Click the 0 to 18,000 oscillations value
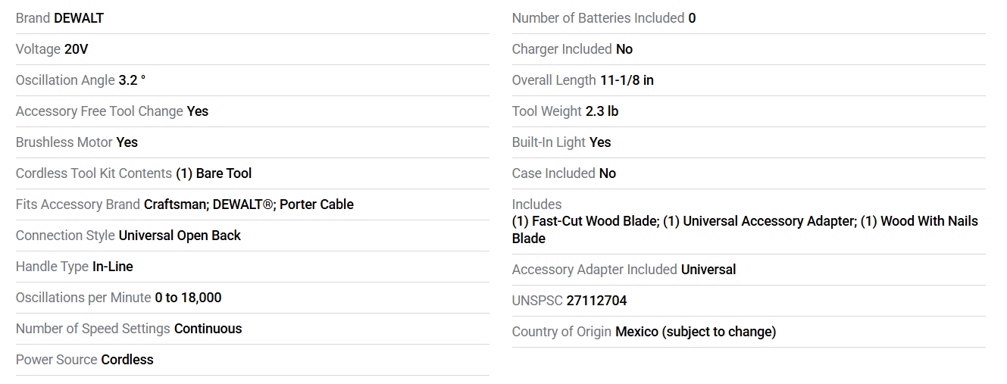This screenshot has height=384, width=1007. click(x=188, y=298)
